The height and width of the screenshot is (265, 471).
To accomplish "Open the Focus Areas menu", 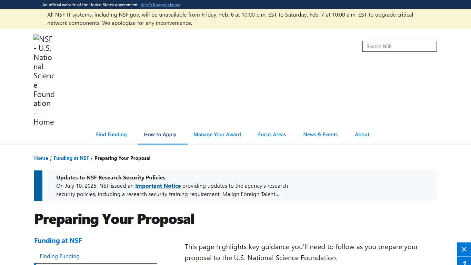I will coord(272,135).
